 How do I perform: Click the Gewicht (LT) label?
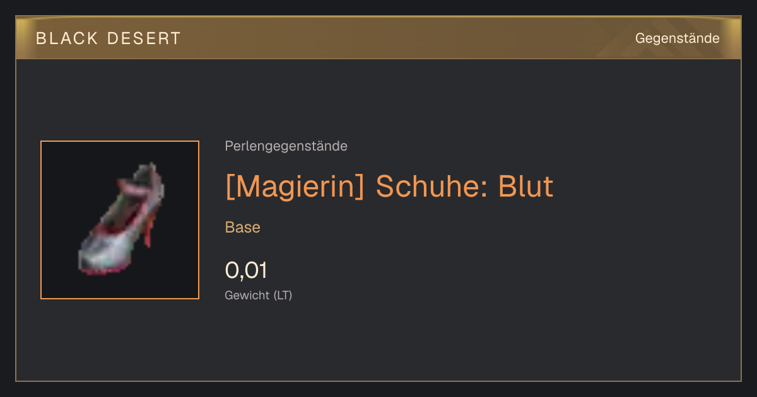pos(259,295)
